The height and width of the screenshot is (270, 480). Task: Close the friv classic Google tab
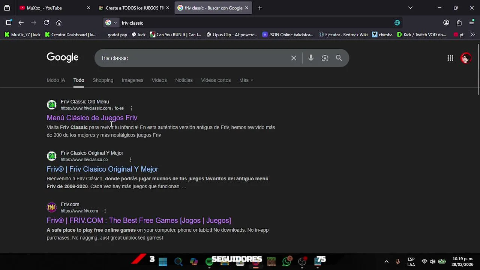[x=246, y=8]
